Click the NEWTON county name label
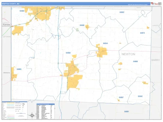 point(128,54)
